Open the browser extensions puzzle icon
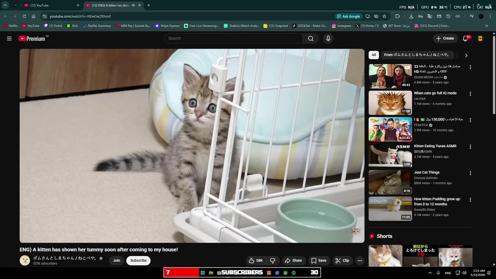496x279 pixels. point(398,16)
